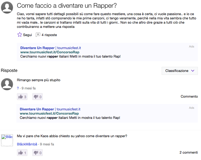Thumbs up the 'Rimango sempre più stupito' answer

(22, 97)
